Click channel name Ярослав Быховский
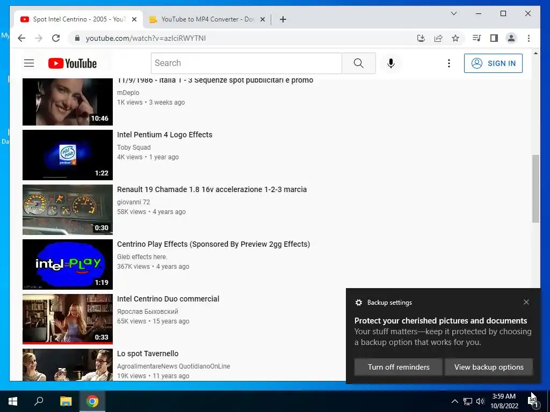 tap(148, 312)
